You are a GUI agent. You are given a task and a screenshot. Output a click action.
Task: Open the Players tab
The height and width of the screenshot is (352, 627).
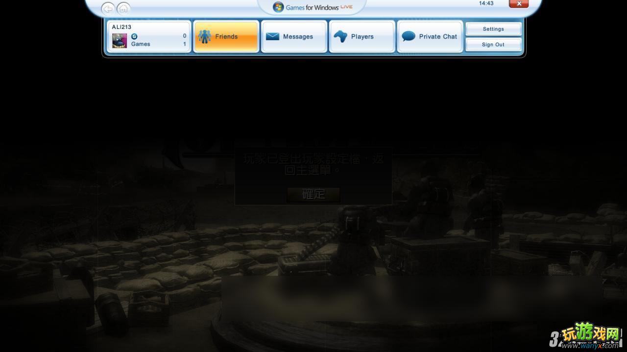point(362,36)
